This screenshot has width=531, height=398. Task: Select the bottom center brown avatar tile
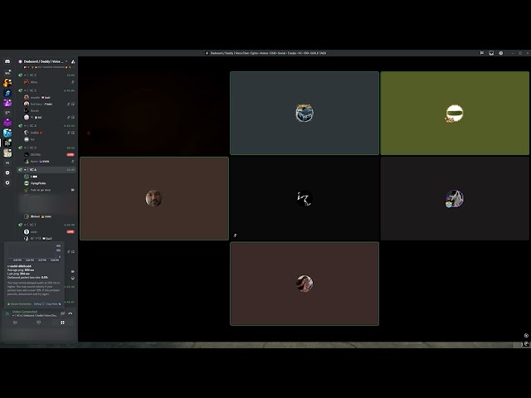point(304,284)
